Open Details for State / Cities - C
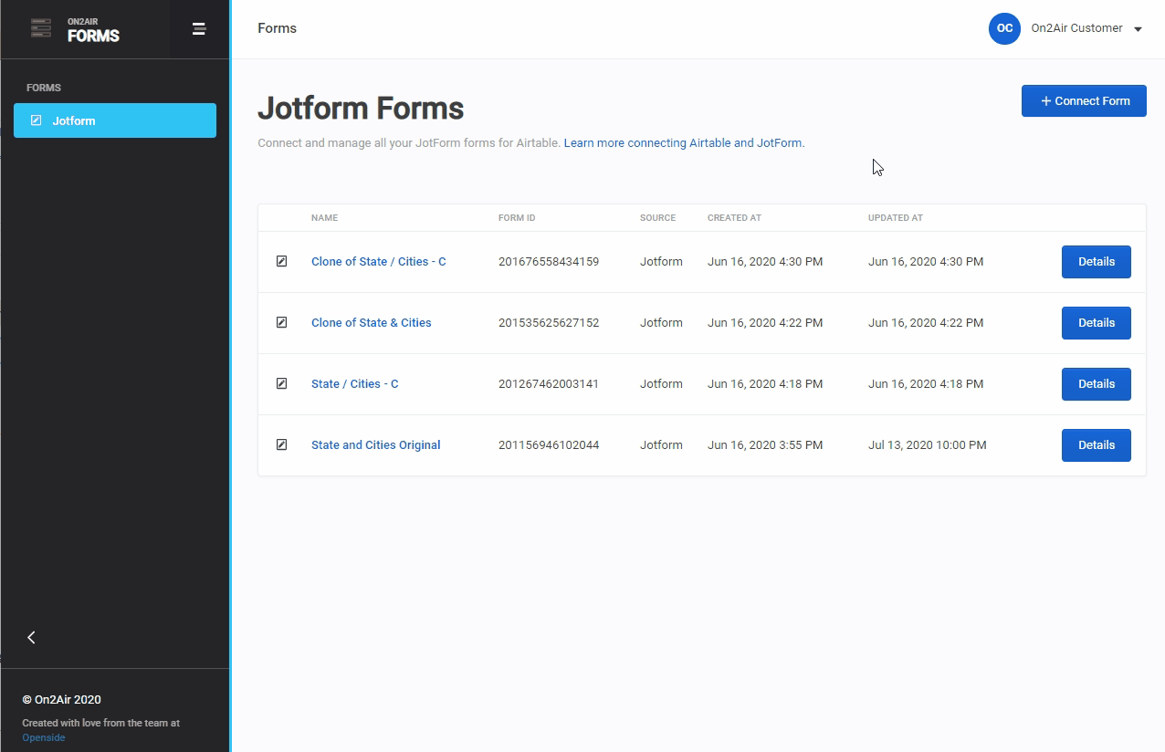The image size is (1165, 752). [1096, 384]
